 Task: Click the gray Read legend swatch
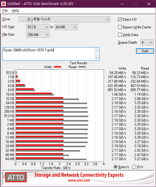click(82, 67)
